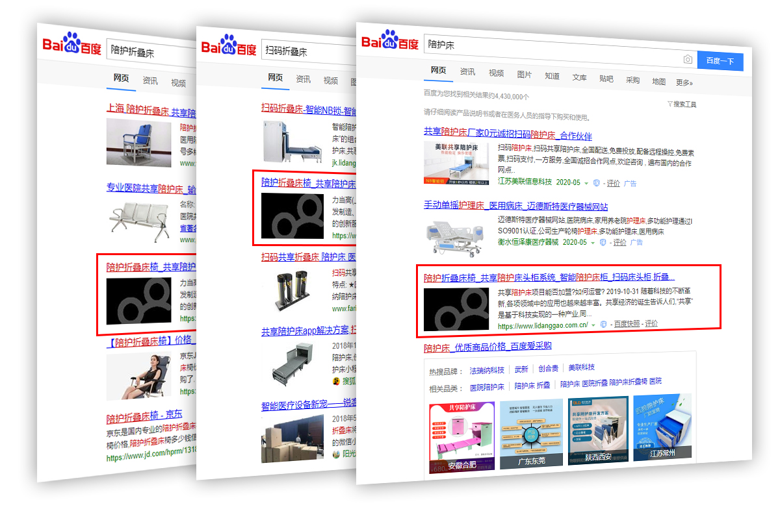
Task: Switch to the 知道 tab
Action: pyautogui.click(x=552, y=76)
